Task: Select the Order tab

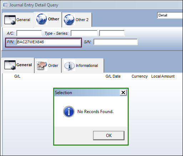Action: tap(48, 65)
